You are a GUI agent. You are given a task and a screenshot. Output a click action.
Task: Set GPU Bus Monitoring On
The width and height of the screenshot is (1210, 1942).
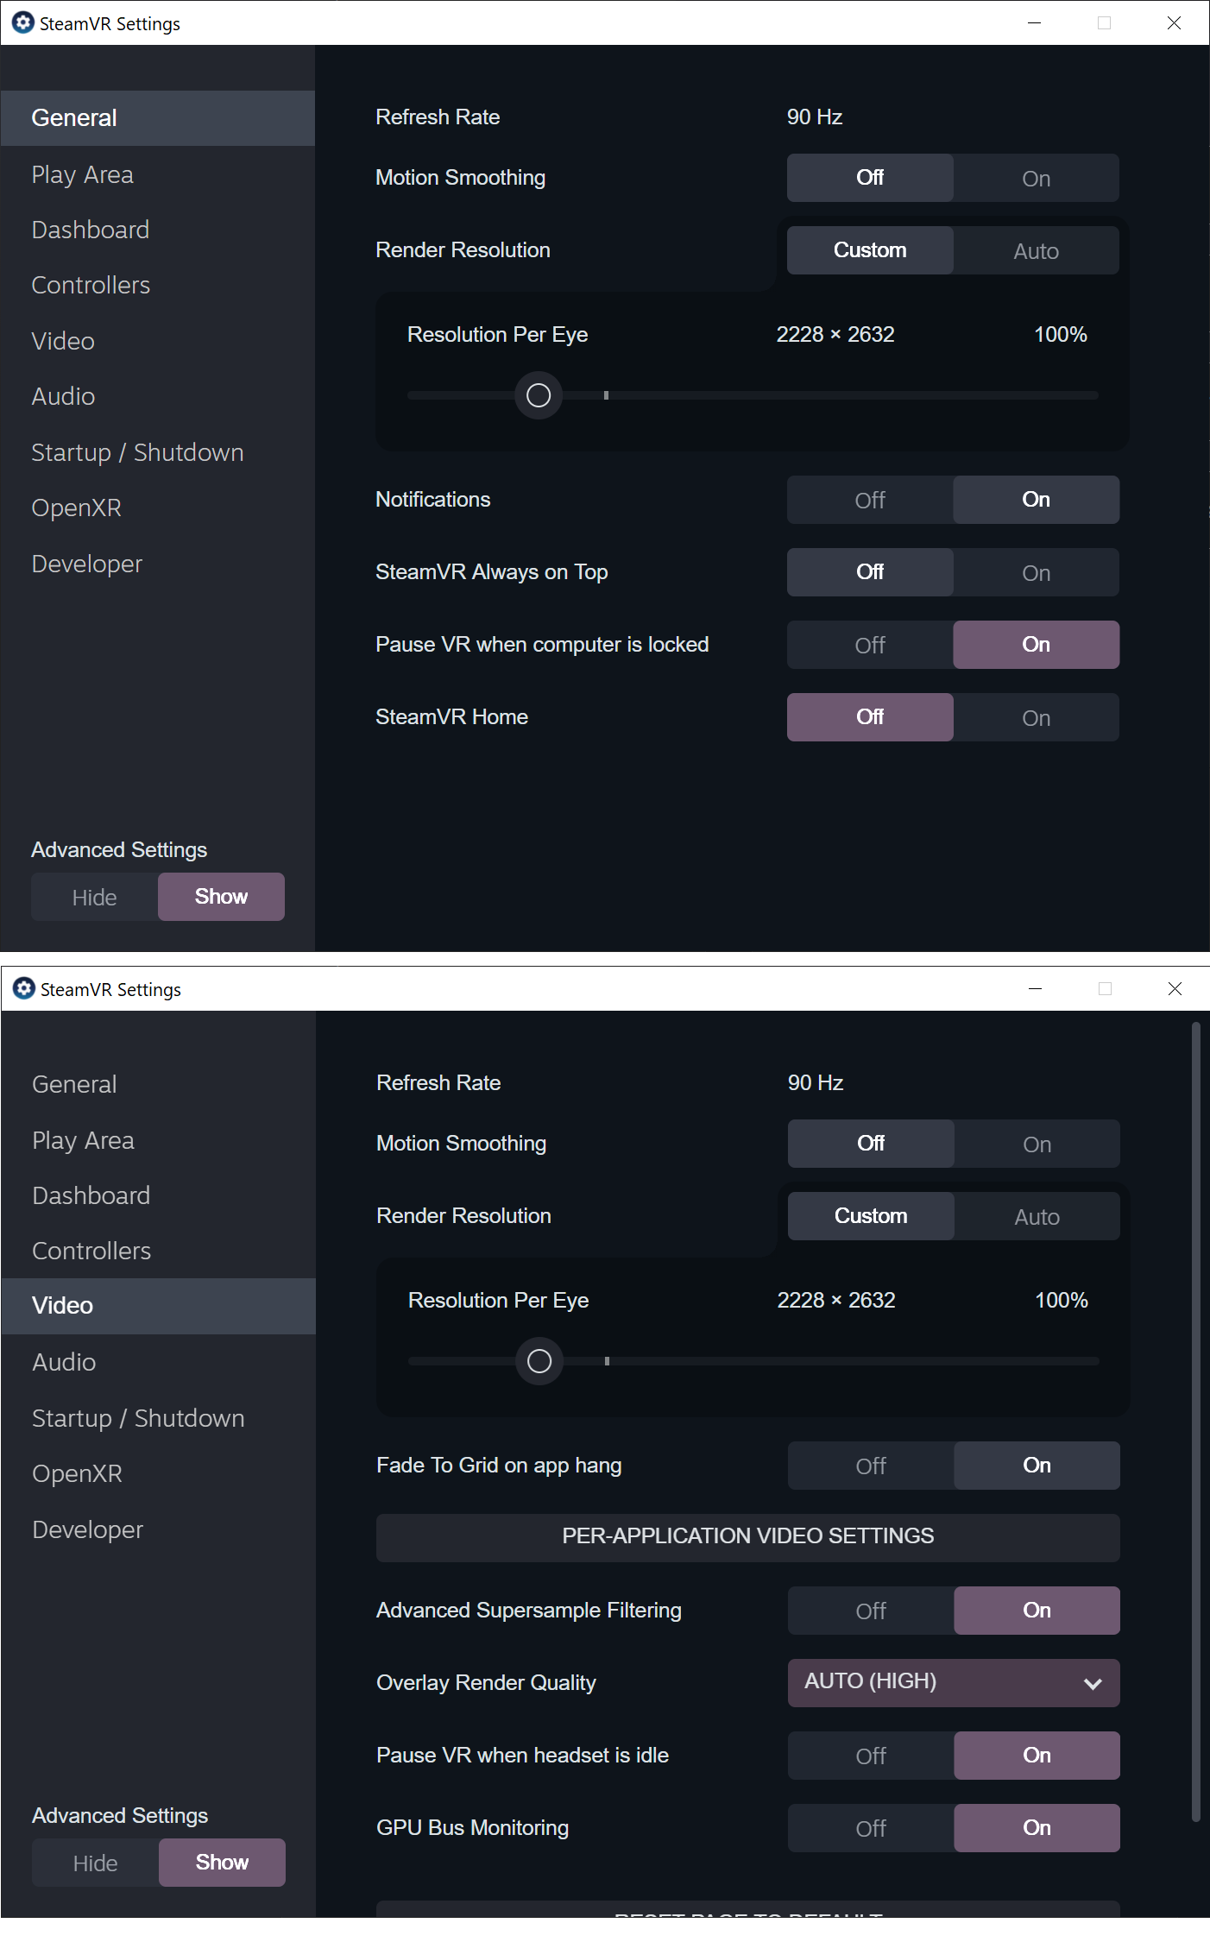(1037, 1828)
